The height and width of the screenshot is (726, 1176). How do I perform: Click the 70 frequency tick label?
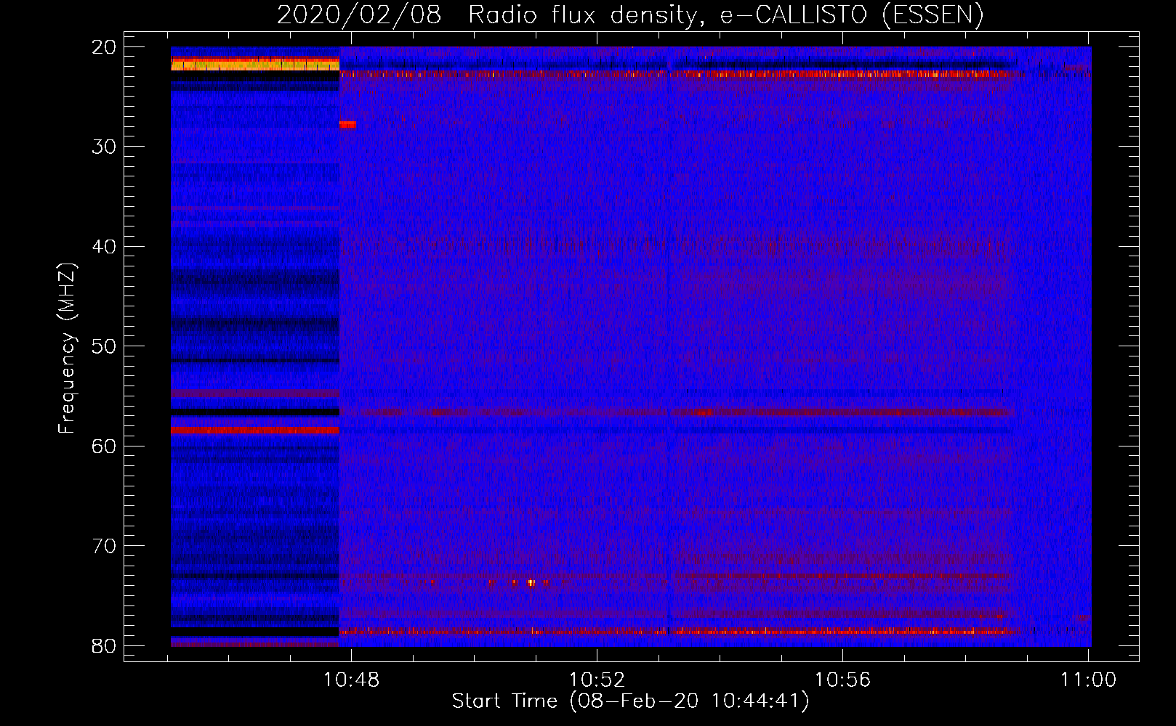pos(104,546)
